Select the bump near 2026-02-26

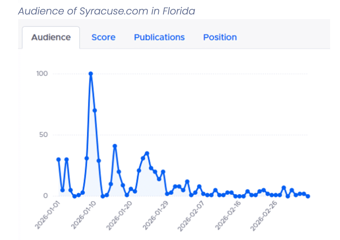click(283, 187)
